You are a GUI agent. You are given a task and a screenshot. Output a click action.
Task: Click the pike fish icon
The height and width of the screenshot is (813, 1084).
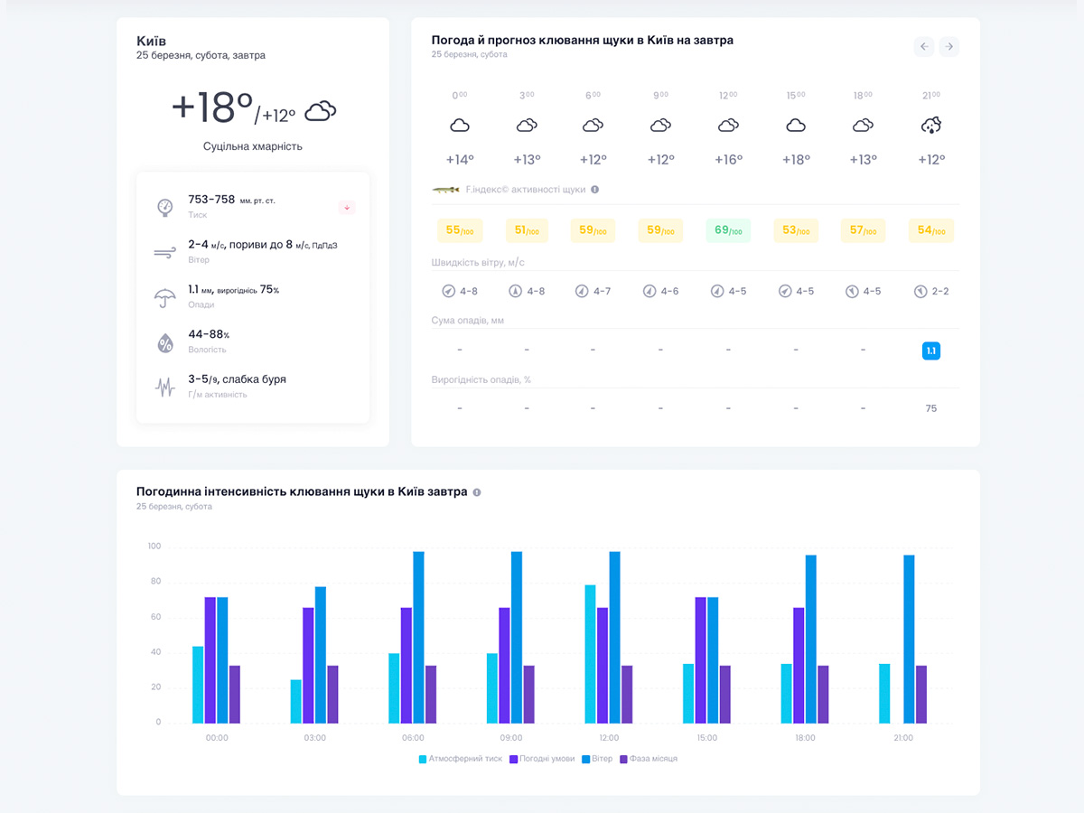pos(445,190)
